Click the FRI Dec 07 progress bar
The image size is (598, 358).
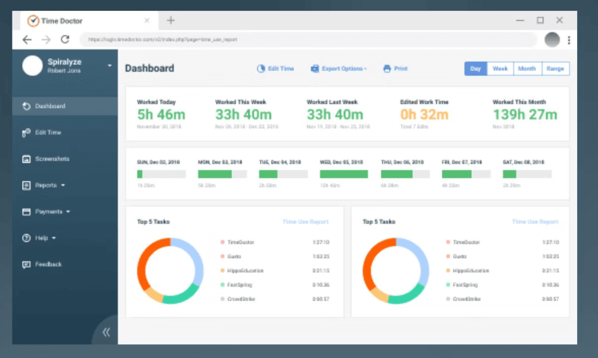tap(466, 174)
